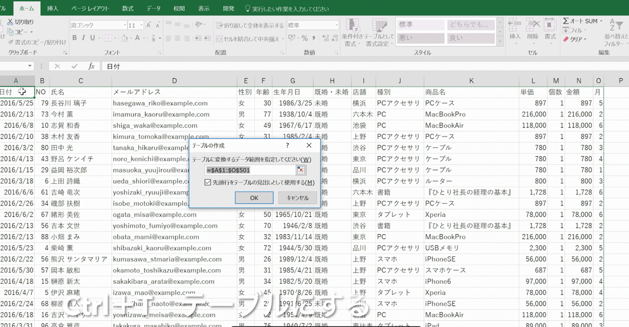Confirm table creation with OK button

(x=254, y=198)
